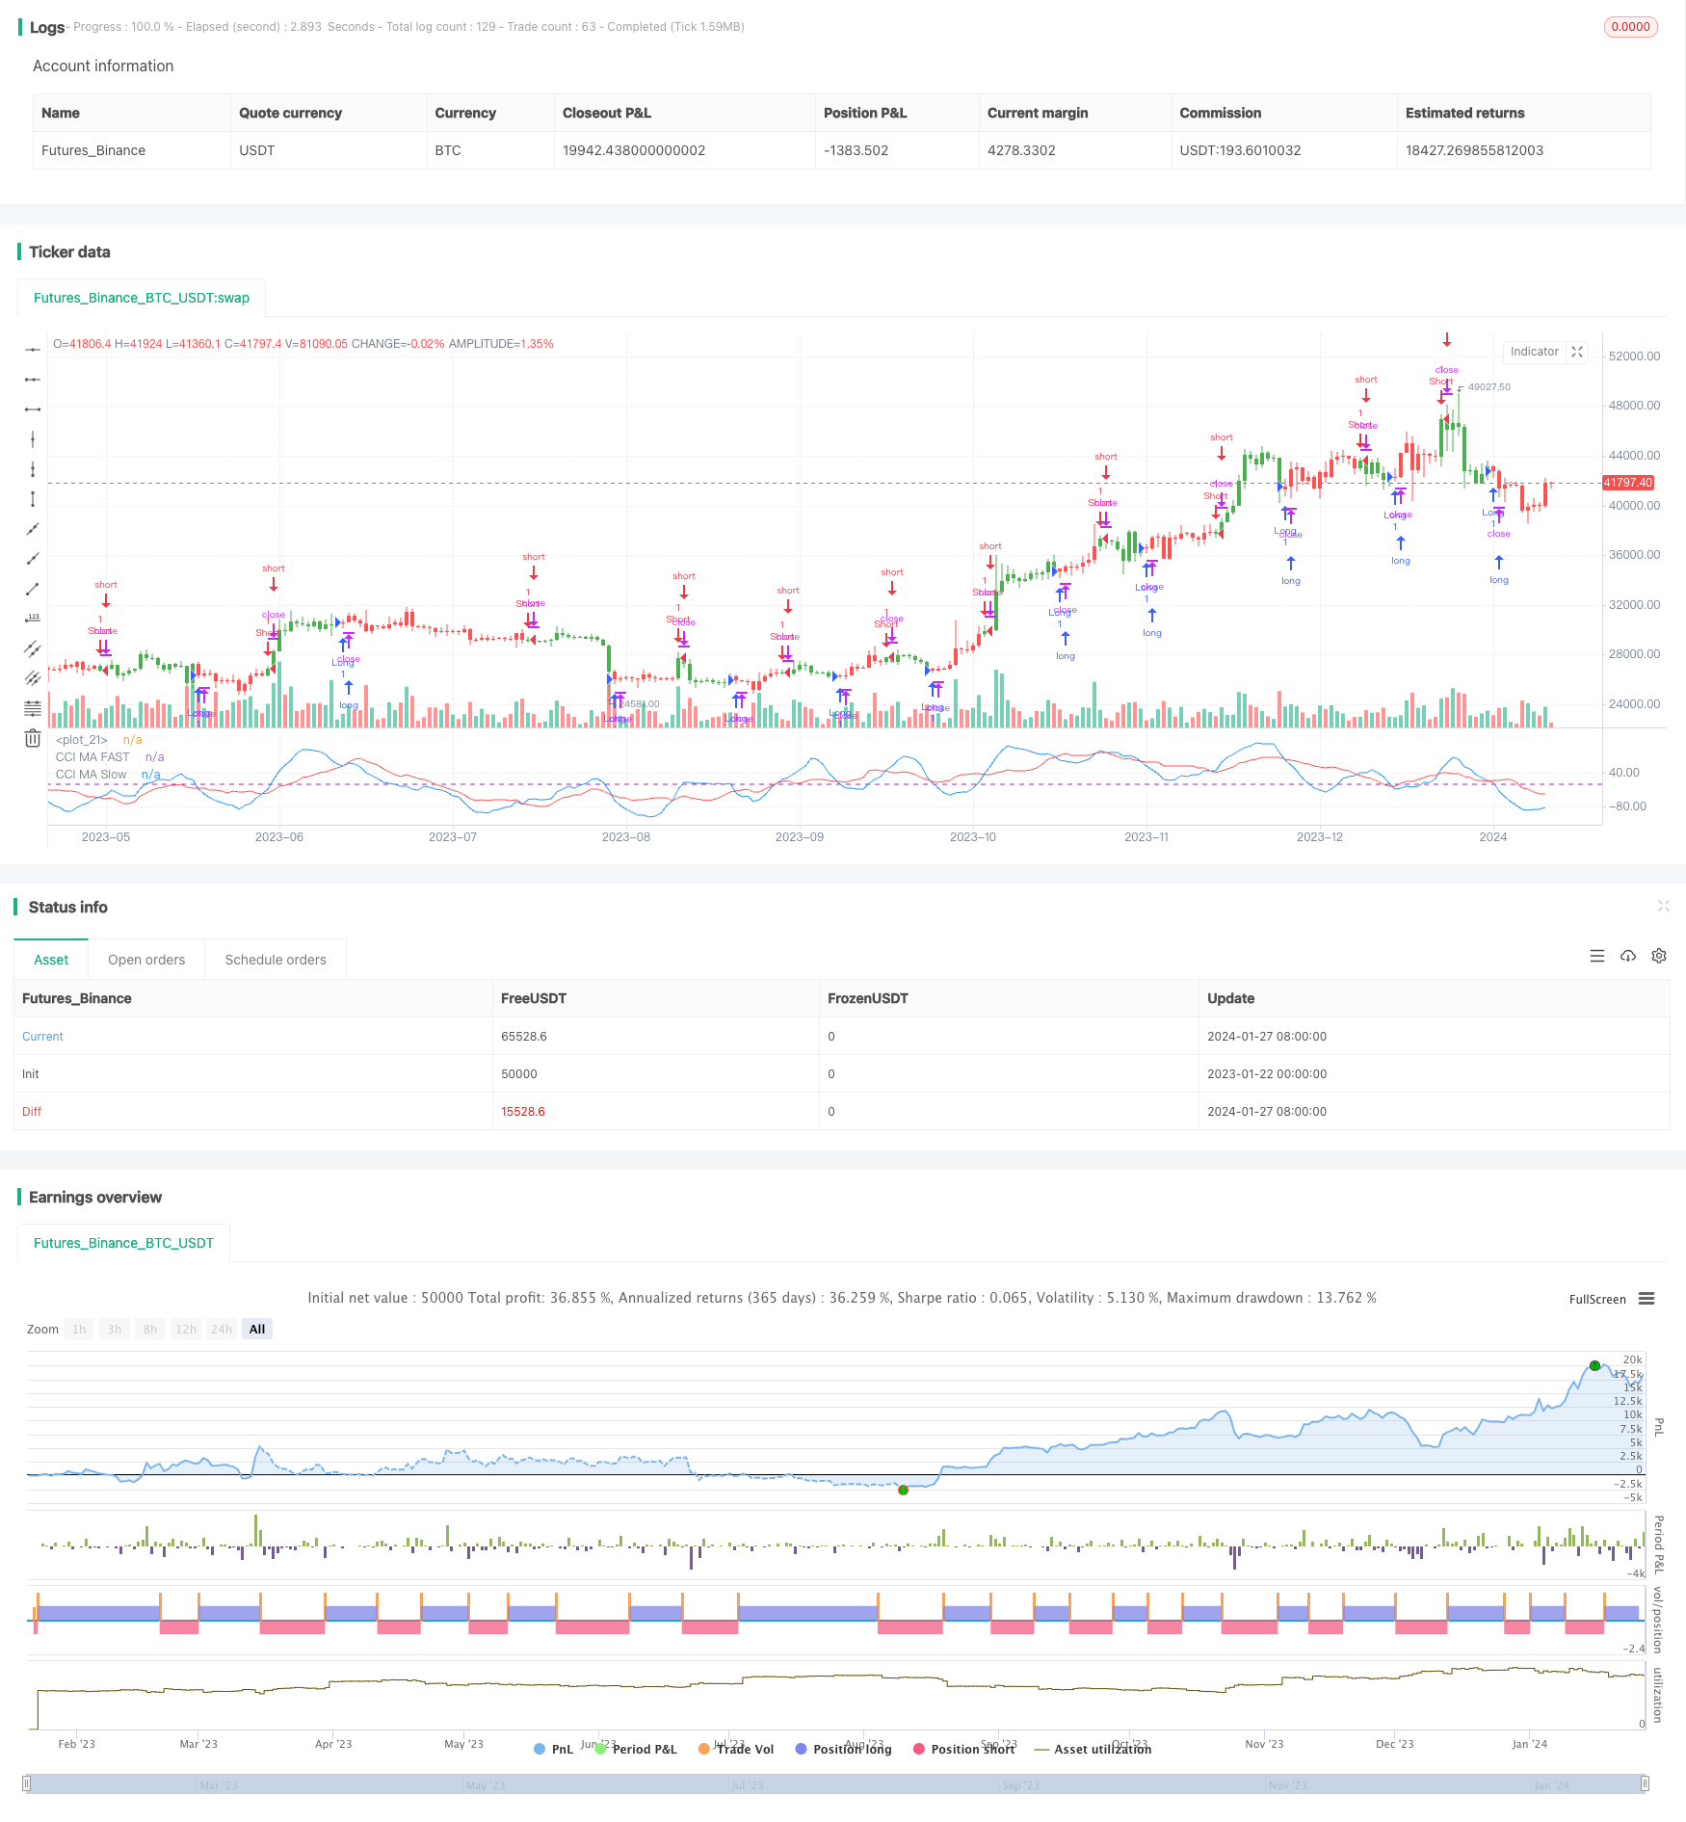
Task: Toggle Asset utilization series in legend
Action: [x=1093, y=1749]
